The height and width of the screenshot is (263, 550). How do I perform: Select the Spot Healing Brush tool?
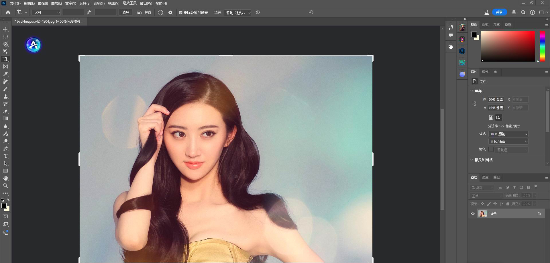5,81
